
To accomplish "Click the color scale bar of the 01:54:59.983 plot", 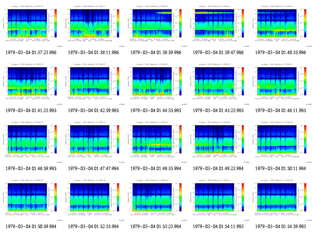I will (x=305, y=197).
